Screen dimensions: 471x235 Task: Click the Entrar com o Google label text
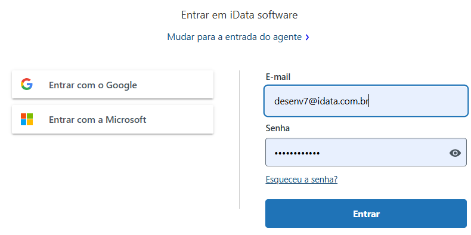(93, 85)
